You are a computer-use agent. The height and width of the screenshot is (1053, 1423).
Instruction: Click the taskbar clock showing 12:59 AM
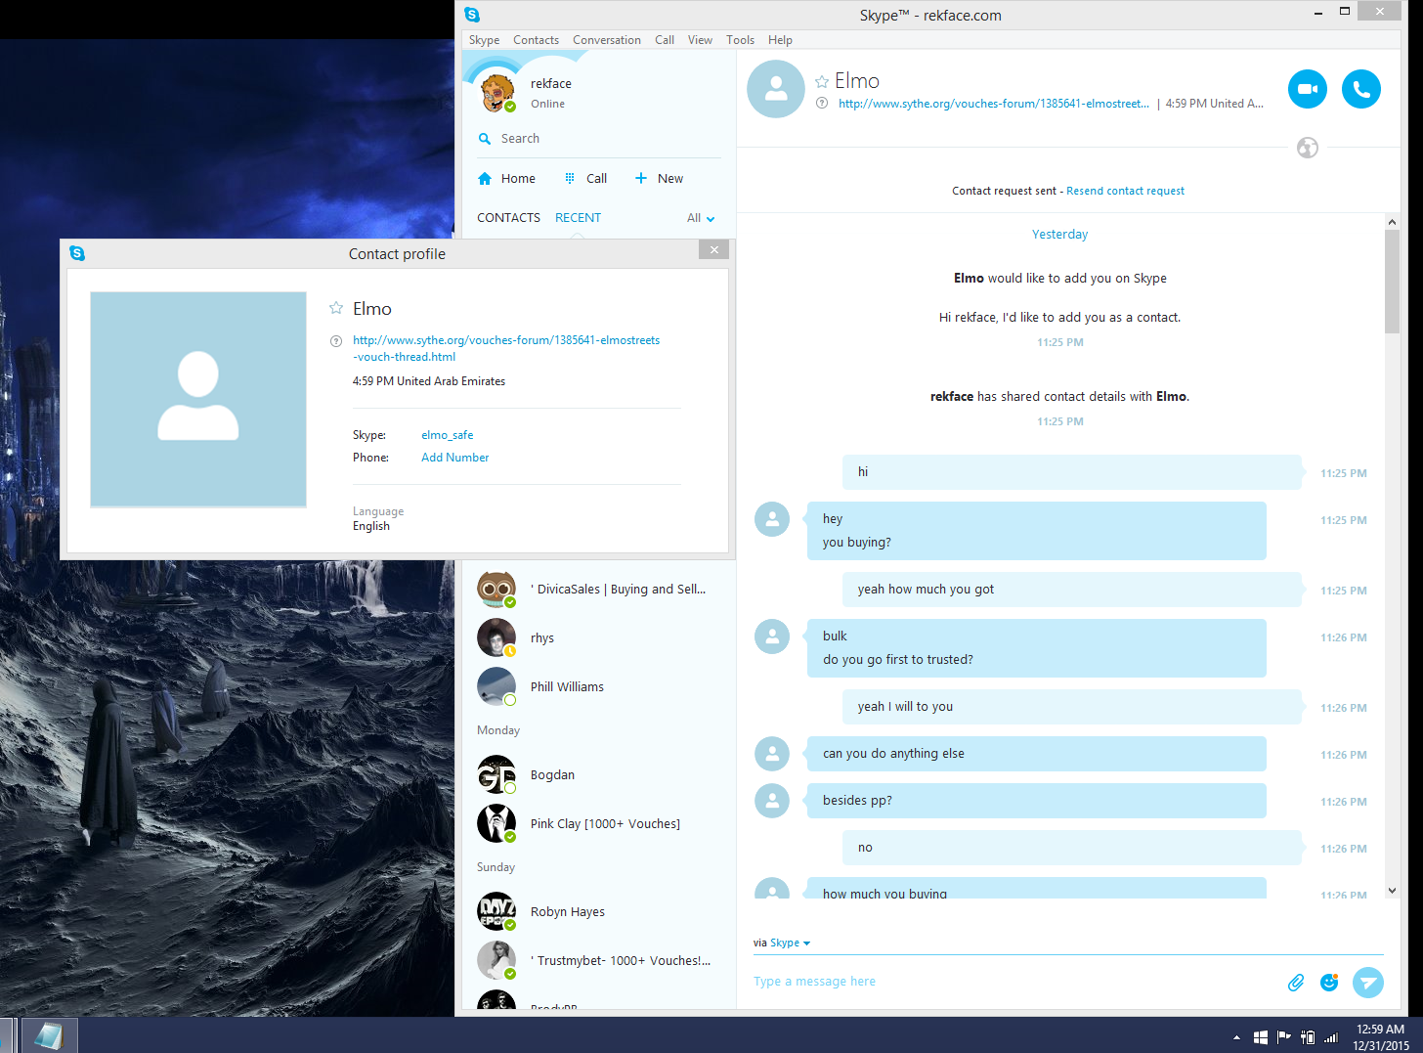click(1380, 1037)
